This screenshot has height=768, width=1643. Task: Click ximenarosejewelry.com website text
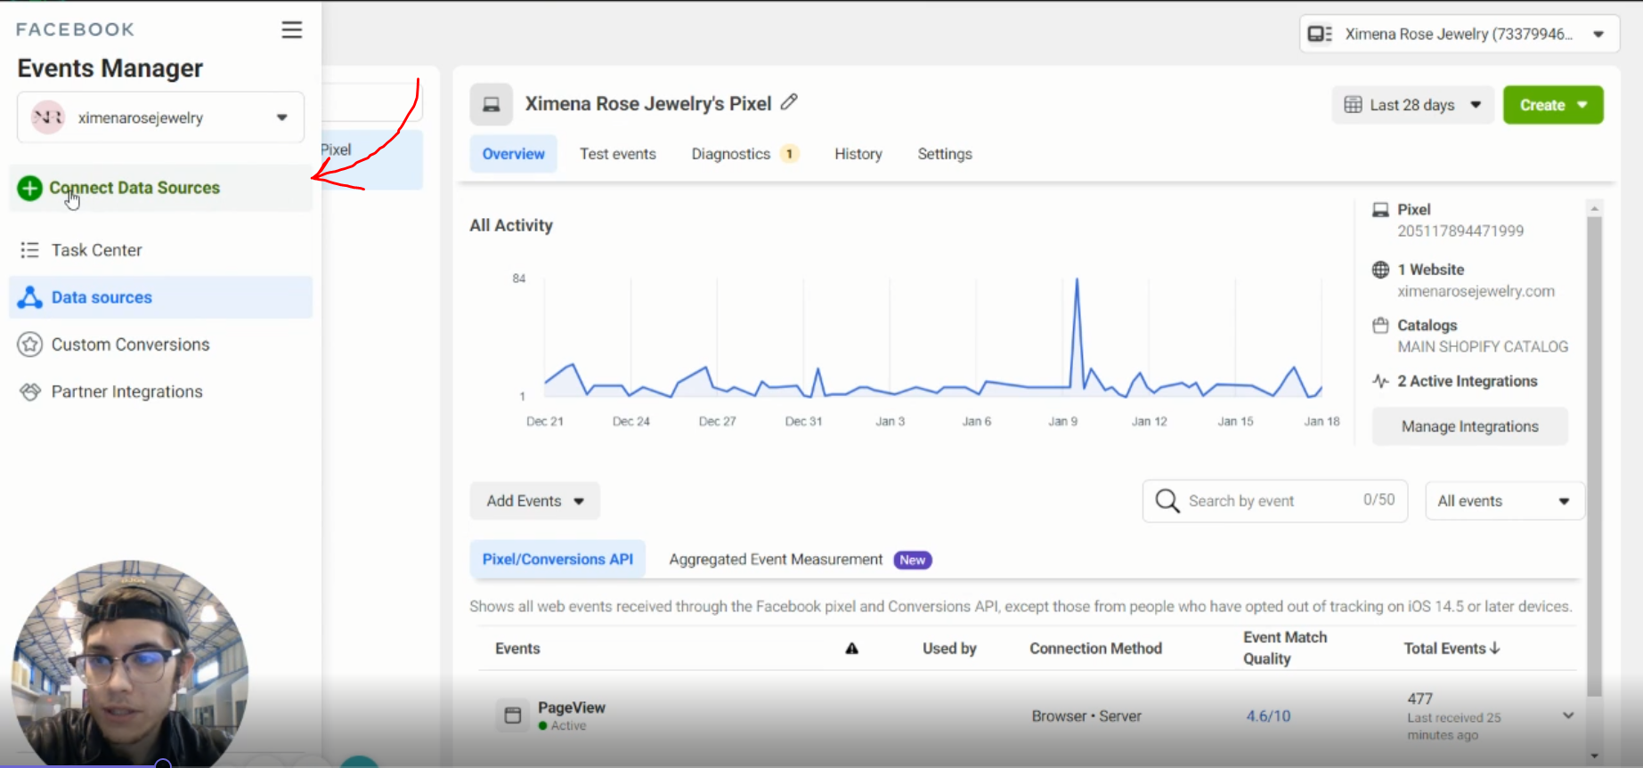[x=1476, y=291]
